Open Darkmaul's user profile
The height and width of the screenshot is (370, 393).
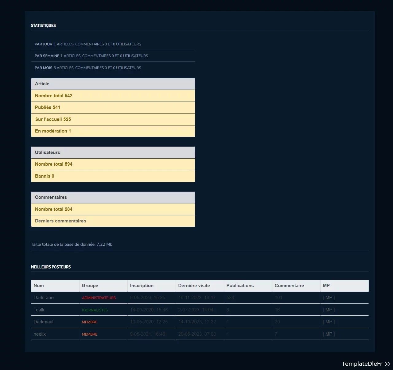[43, 322]
